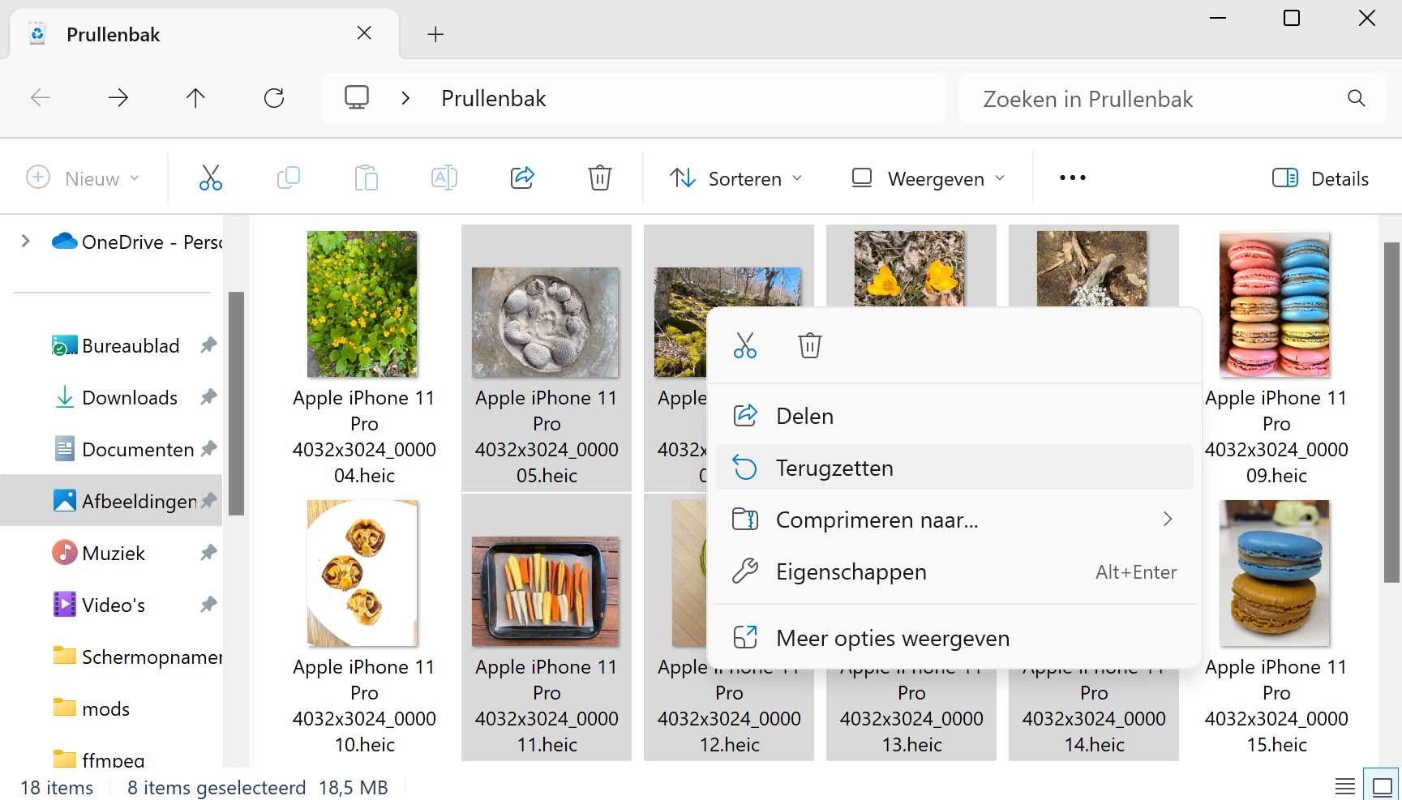This screenshot has height=800, width=1402.
Task: Click the trash delete icon in the toolbar
Action: click(599, 178)
